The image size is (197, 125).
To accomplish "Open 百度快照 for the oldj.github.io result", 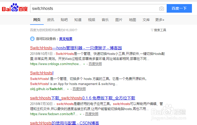I will [79, 89].
